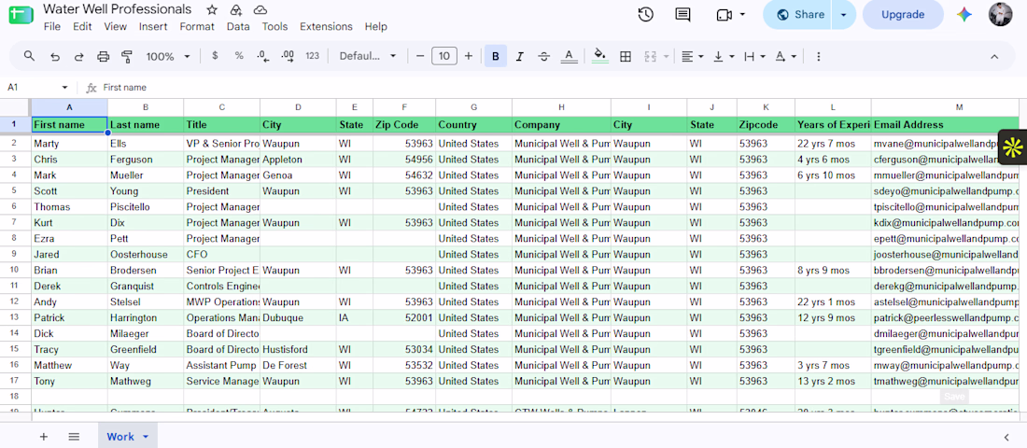The image size is (1027, 448).
Task: Open the text color picker
Action: (570, 57)
